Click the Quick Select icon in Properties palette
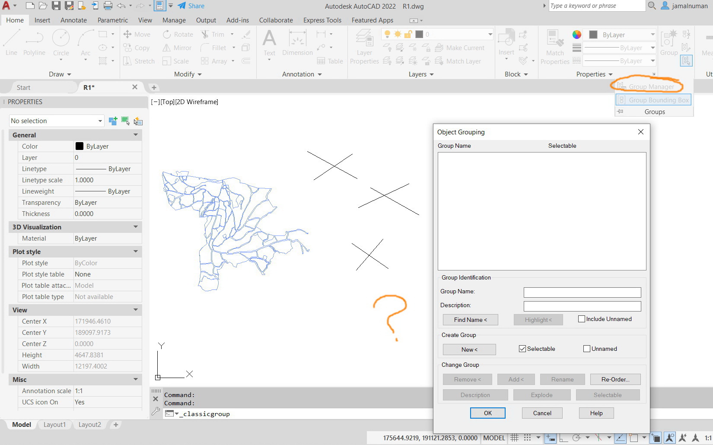 click(138, 121)
